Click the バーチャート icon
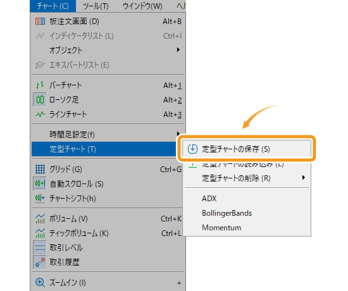Viewport: 348px width, 291px height. [x=40, y=85]
